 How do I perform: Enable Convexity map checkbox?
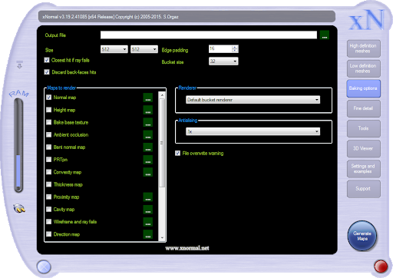coord(48,172)
